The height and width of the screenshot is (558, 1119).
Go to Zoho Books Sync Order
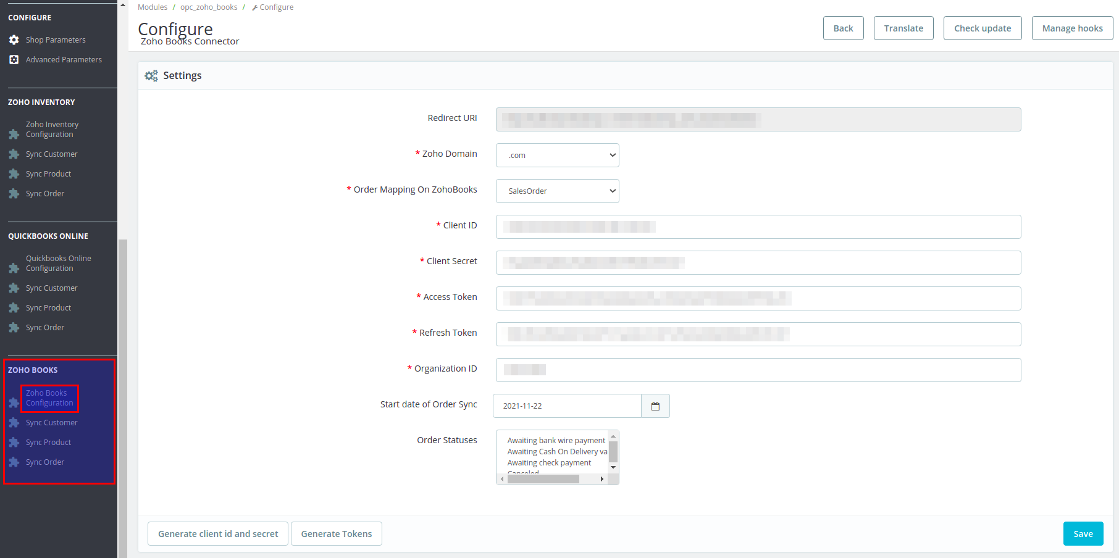click(45, 462)
